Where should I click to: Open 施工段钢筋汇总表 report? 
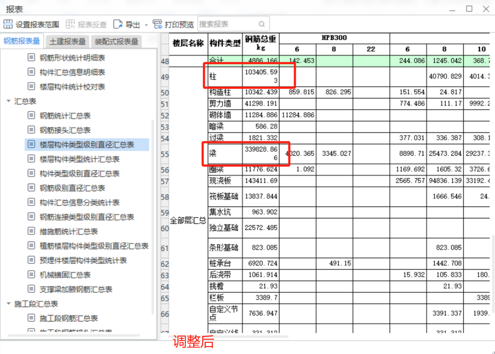click(68, 319)
